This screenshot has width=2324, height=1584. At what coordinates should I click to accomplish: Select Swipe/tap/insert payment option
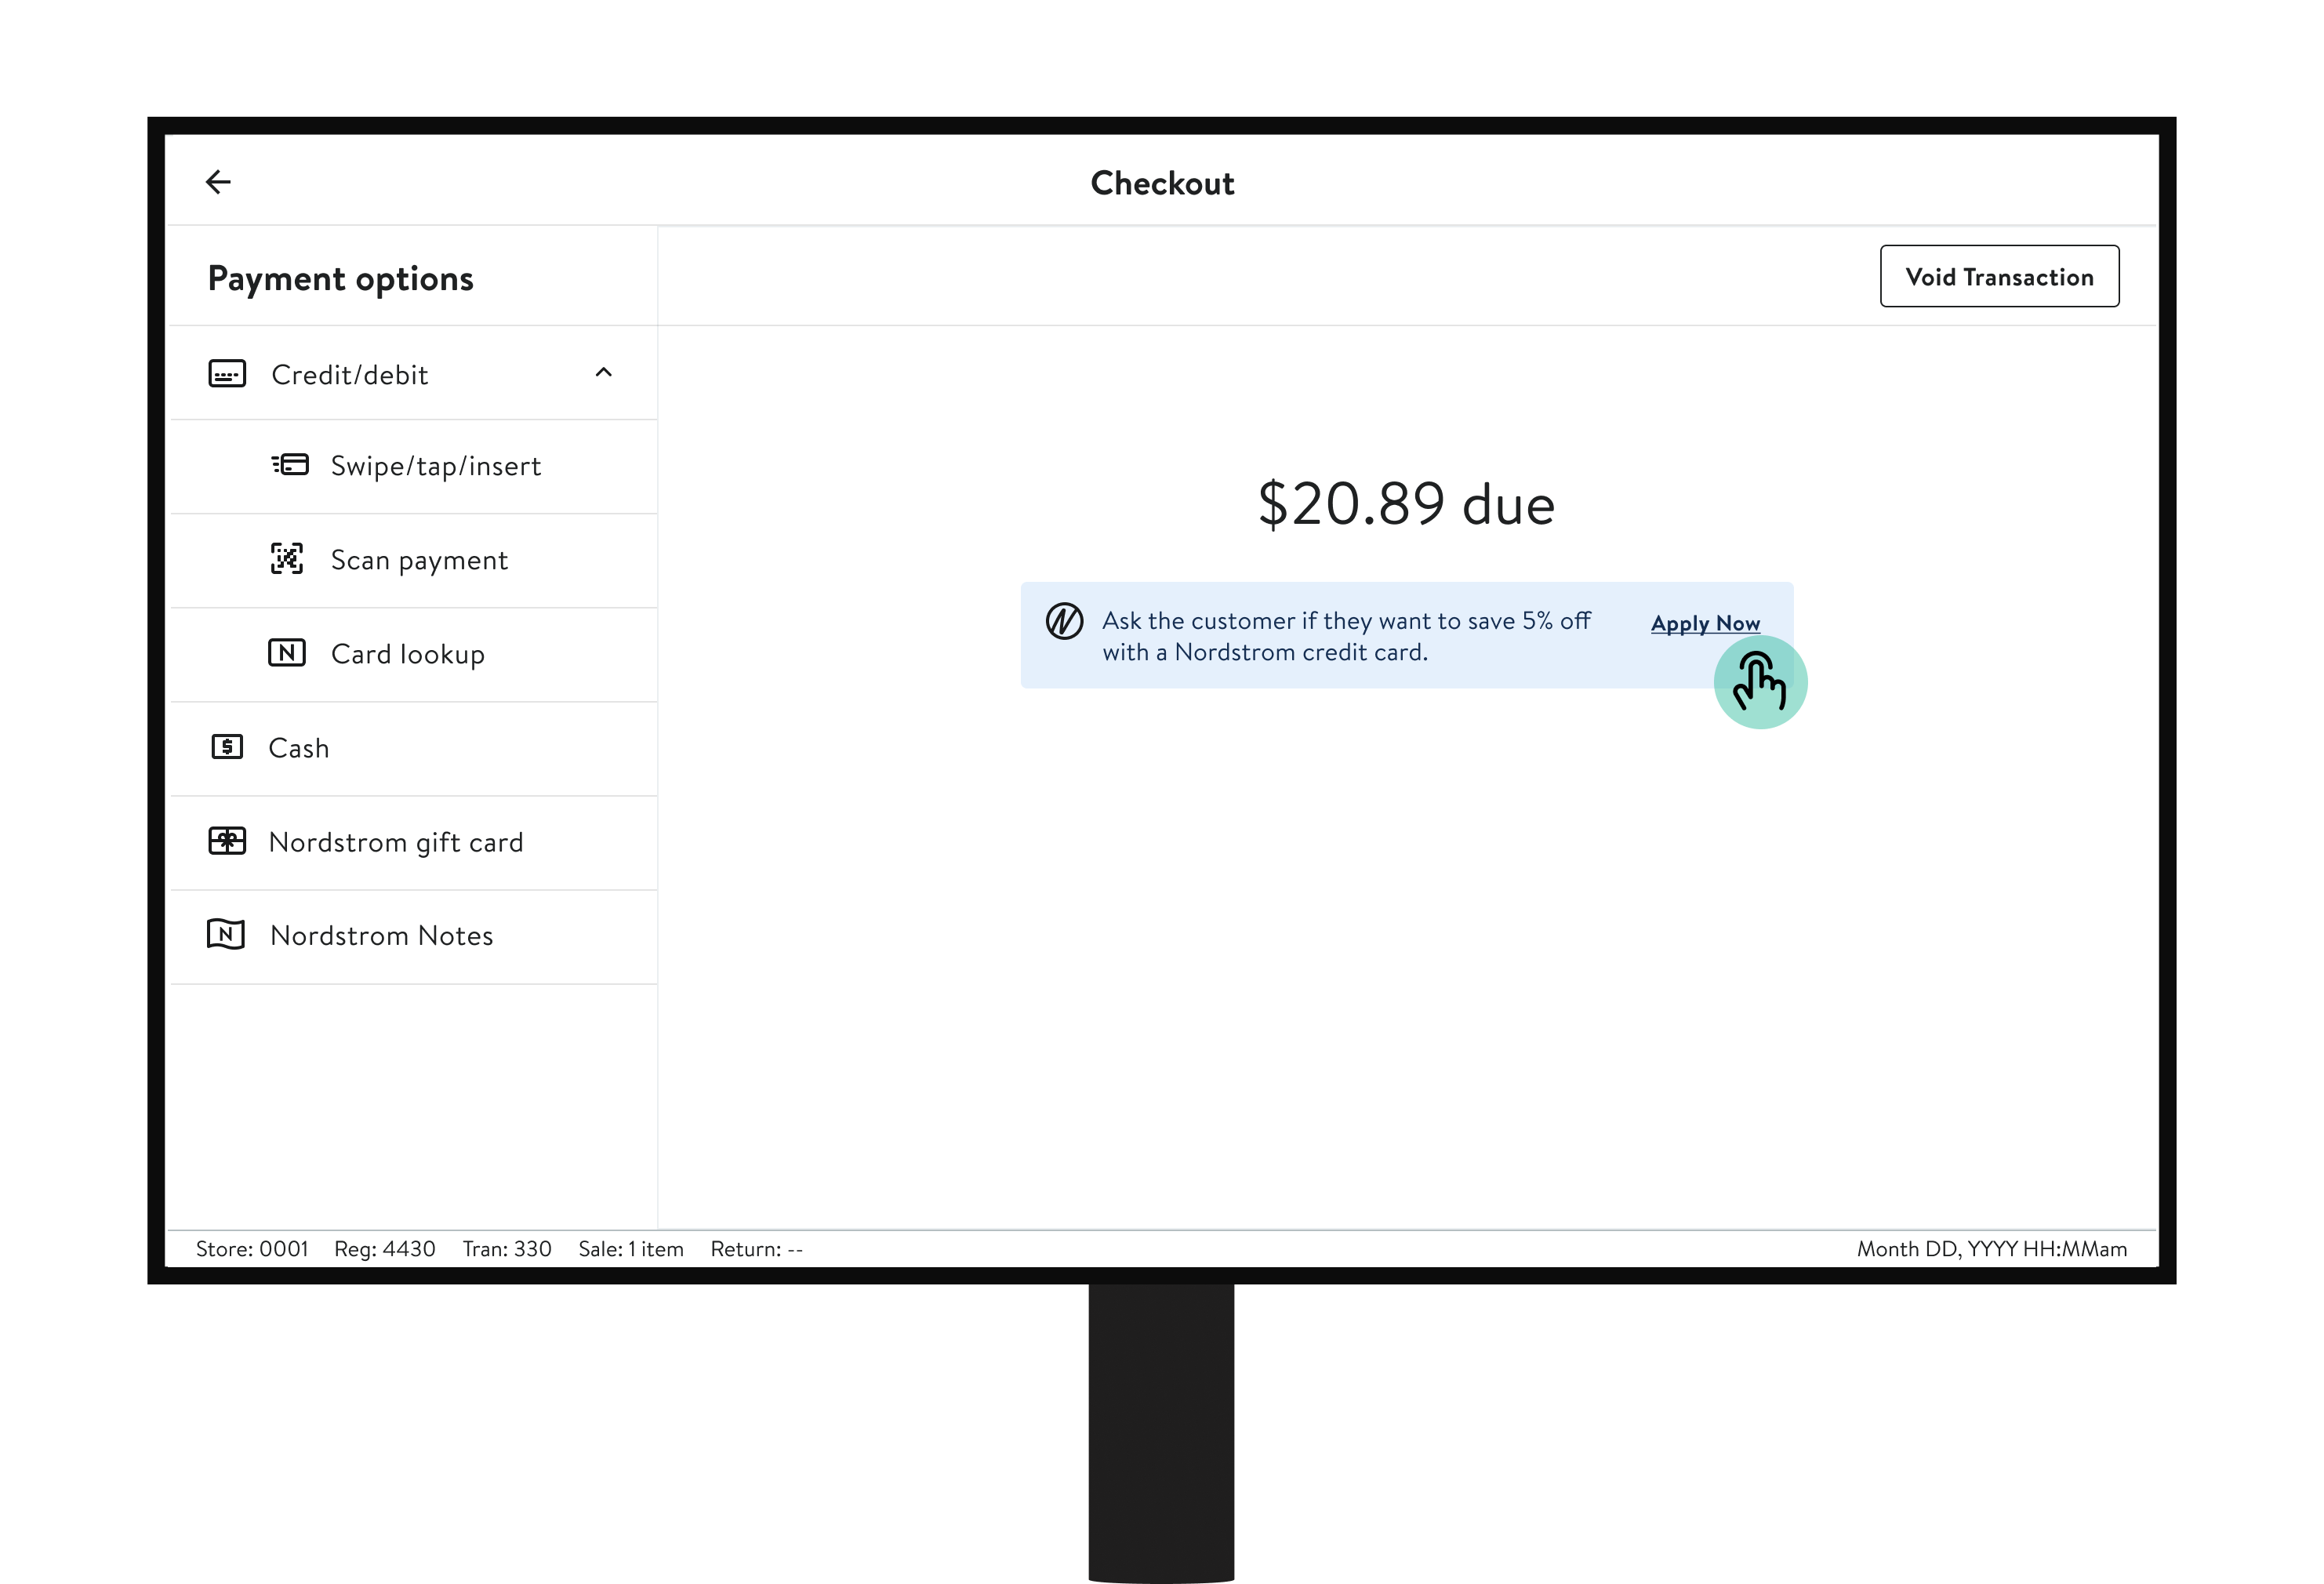click(x=414, y=466)
